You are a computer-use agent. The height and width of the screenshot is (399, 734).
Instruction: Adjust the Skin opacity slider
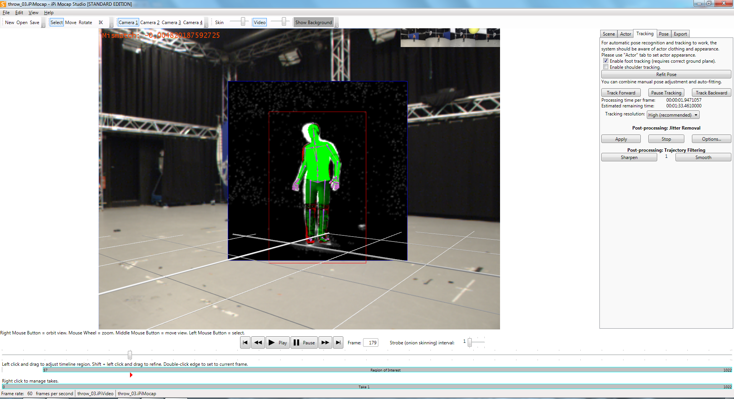[243, 22]
